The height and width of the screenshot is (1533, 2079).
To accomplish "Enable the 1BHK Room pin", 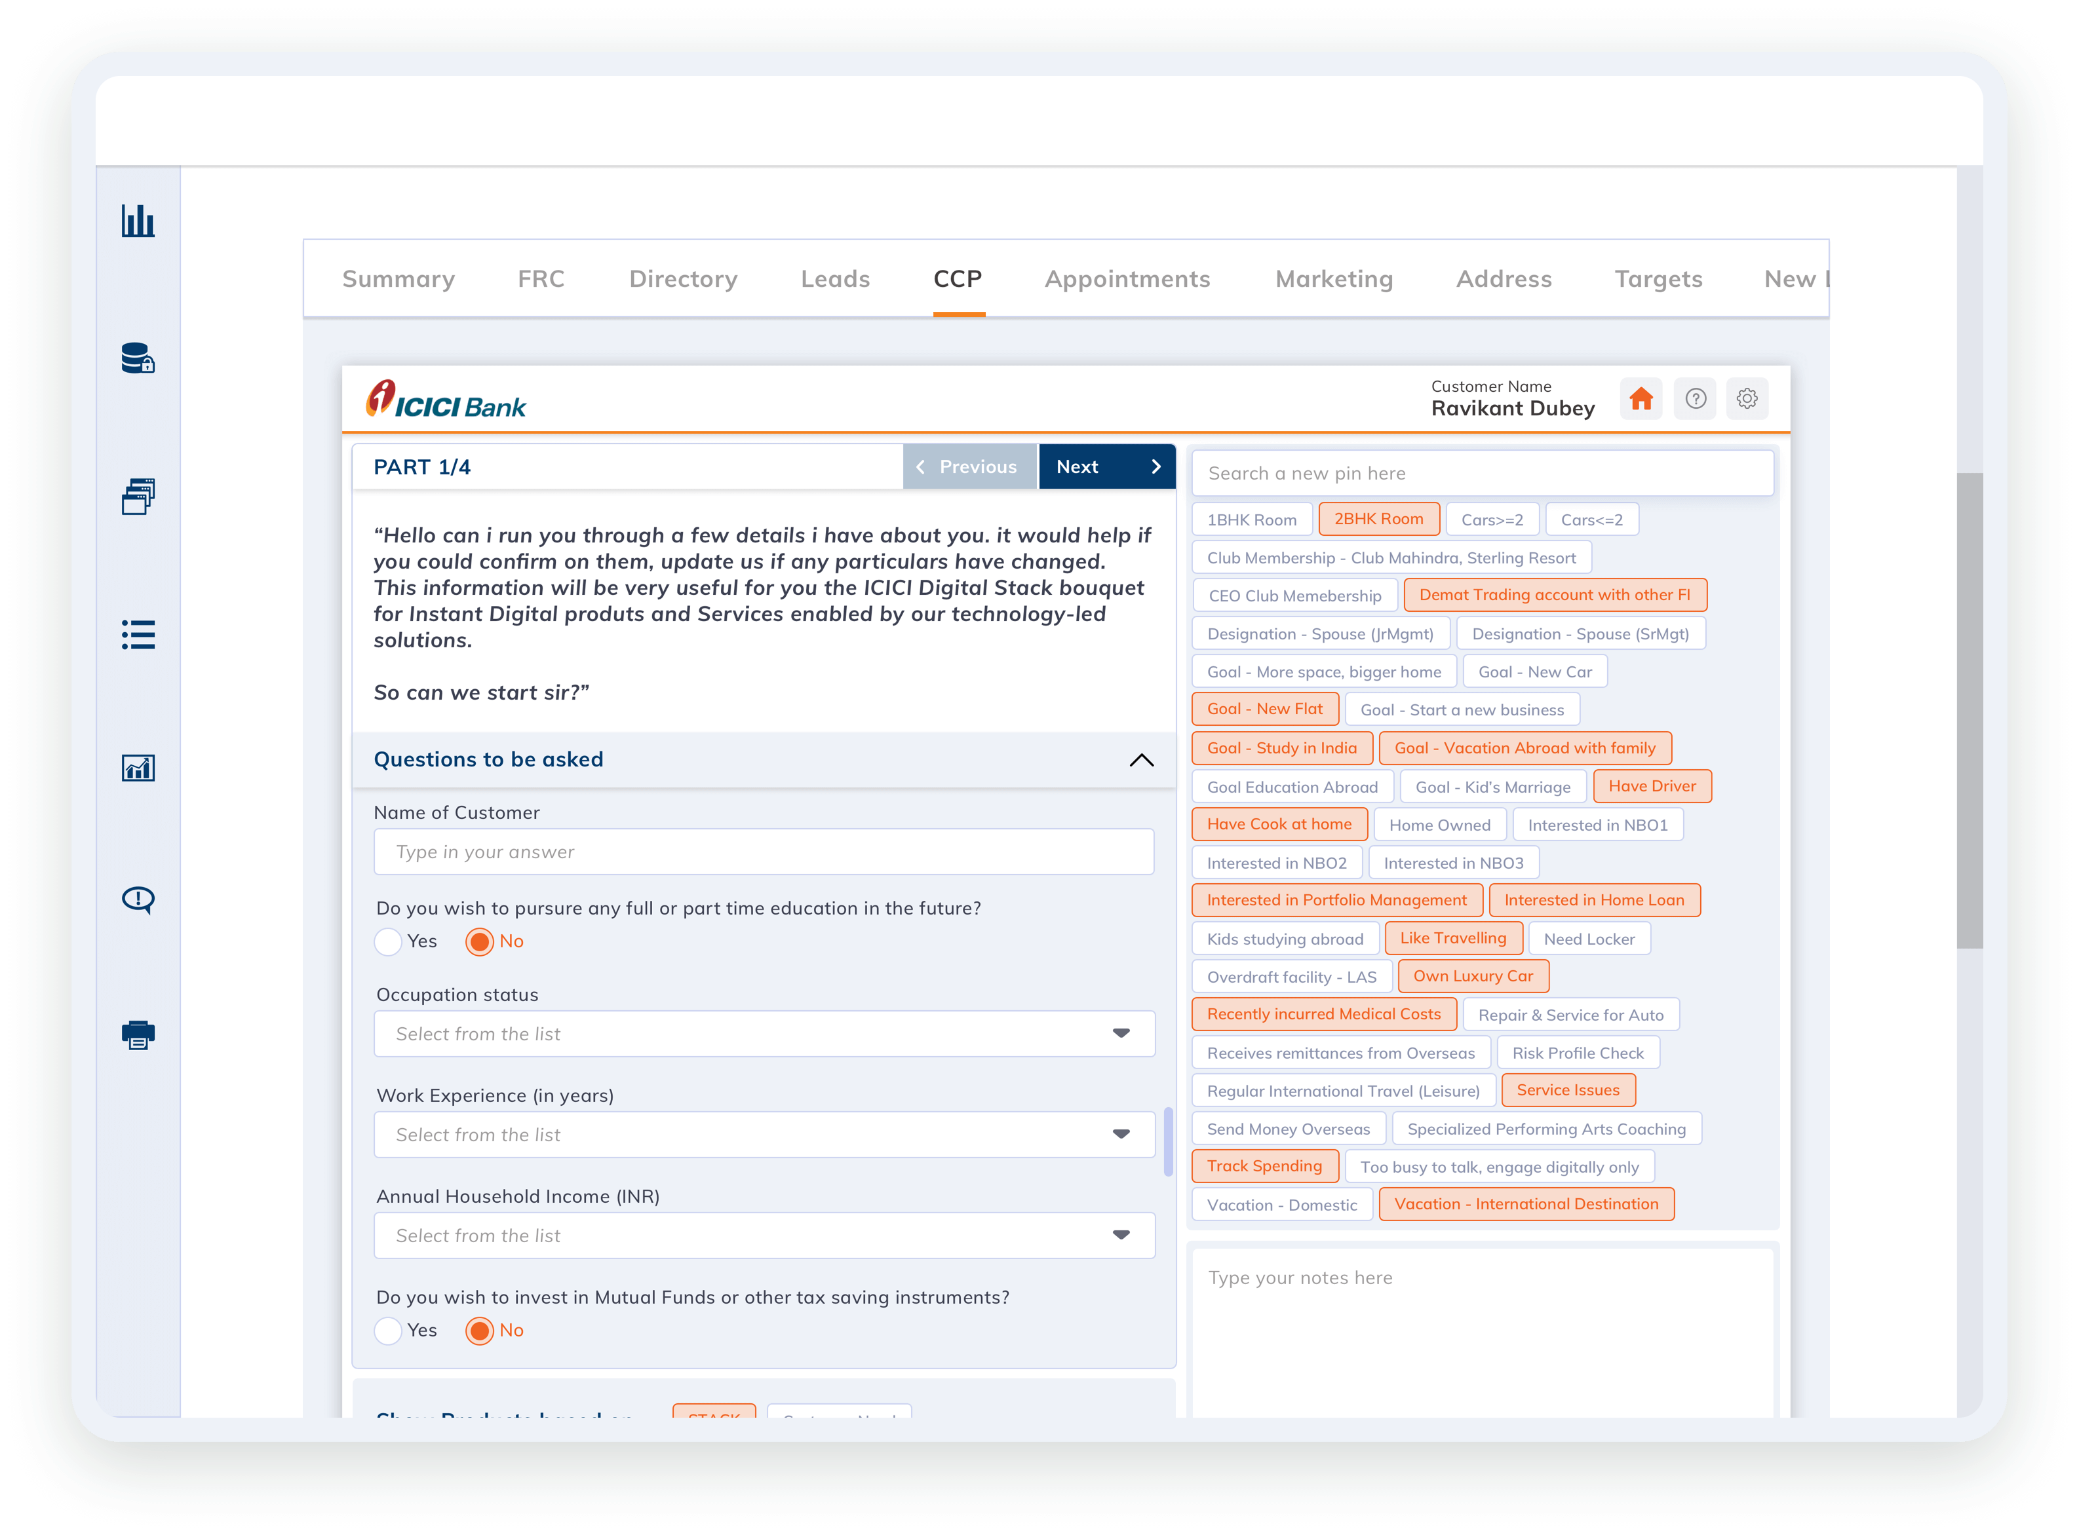I will 1251,520.
